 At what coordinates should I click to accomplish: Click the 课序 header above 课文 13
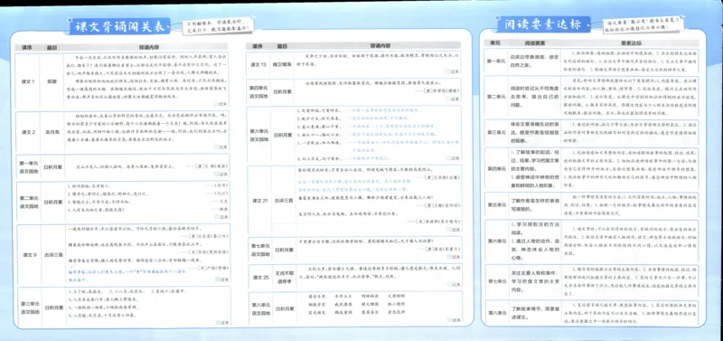tap(258, 46)
